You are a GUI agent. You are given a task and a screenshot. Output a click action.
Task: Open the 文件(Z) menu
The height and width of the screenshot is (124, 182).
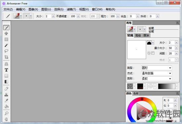click(8, 9)
